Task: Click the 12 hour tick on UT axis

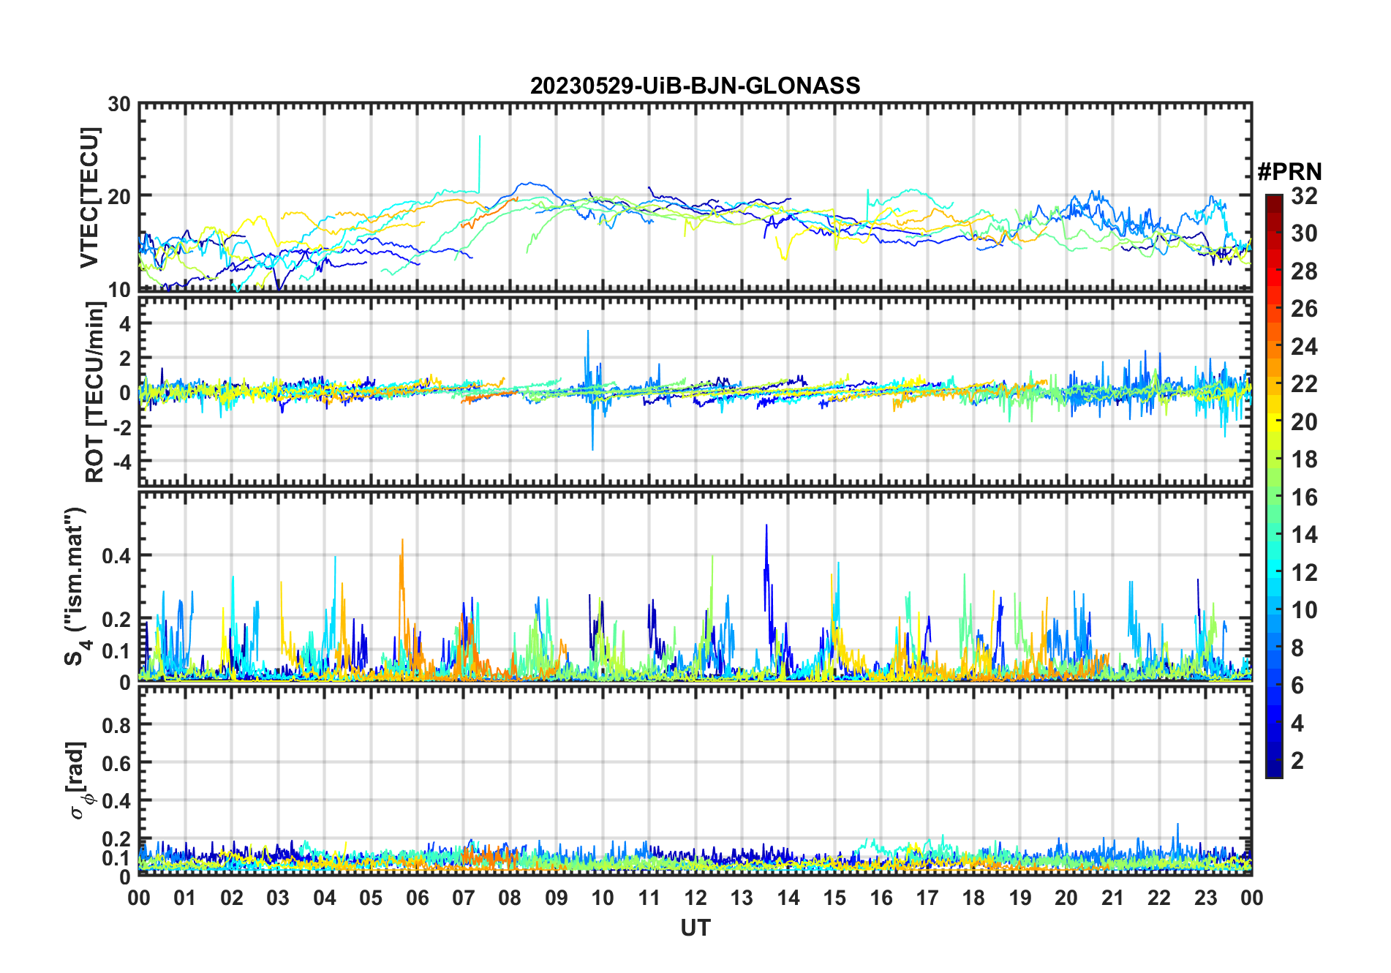Action: [695, 898]
